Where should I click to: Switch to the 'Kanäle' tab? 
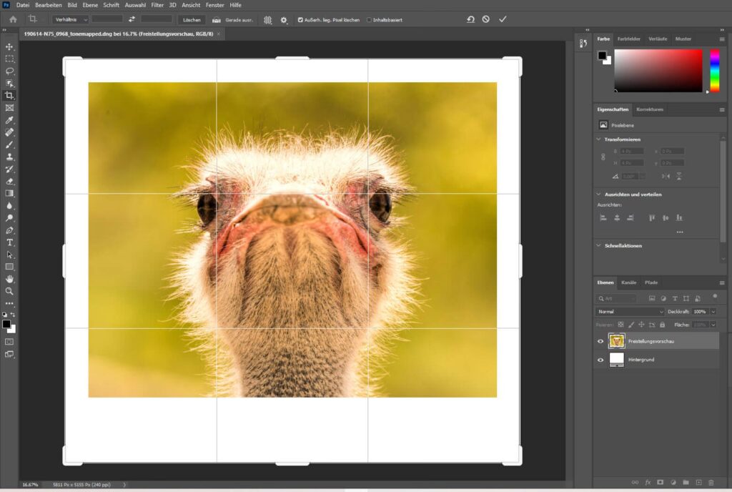click(x=628, y=282)
